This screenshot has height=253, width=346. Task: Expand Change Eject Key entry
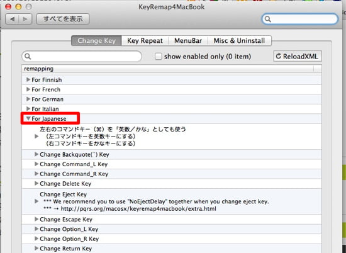point(36,201)
